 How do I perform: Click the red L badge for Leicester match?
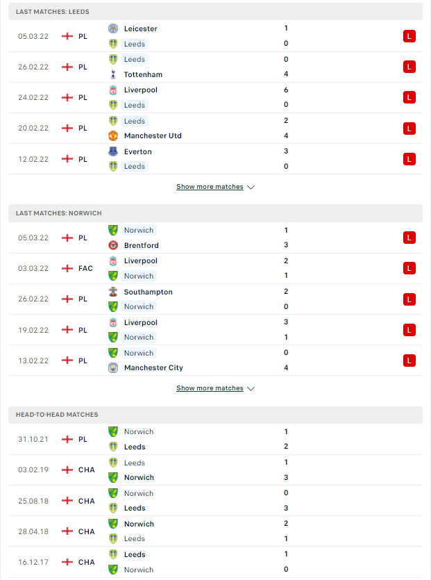pos(409,36)
